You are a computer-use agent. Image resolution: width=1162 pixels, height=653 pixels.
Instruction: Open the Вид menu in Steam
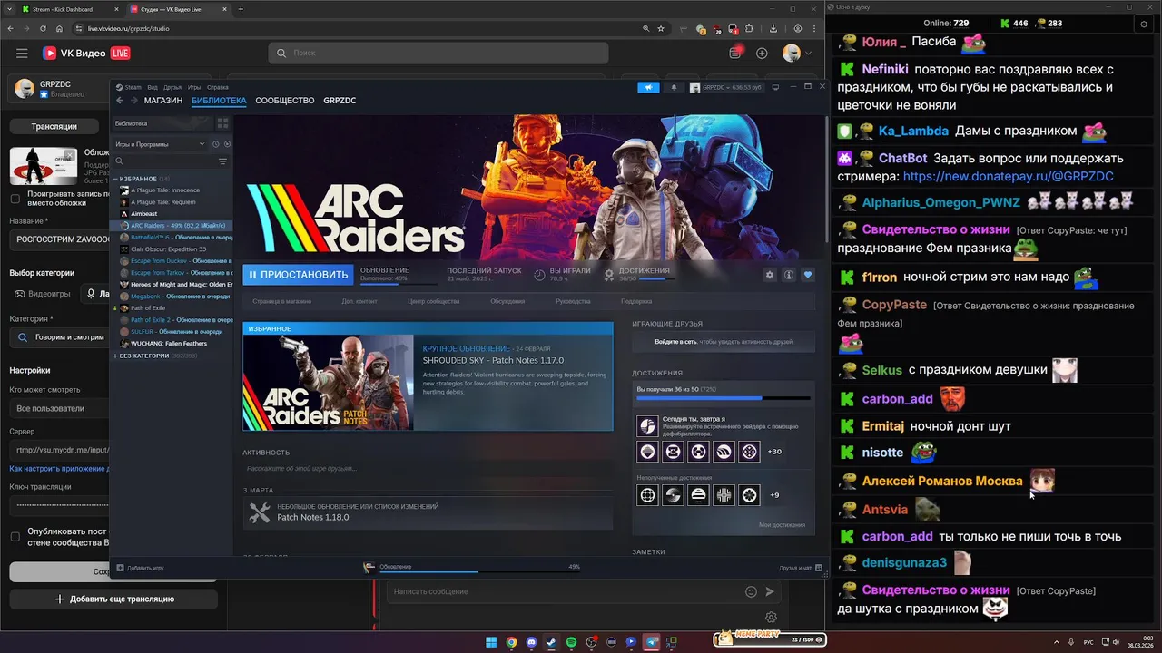(x=153, y=87)
